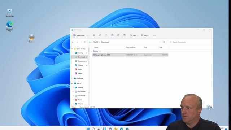Screen dimensions: 231x130
Task: Click This PC in the address breadcrumb
Action: click(96, 42)
